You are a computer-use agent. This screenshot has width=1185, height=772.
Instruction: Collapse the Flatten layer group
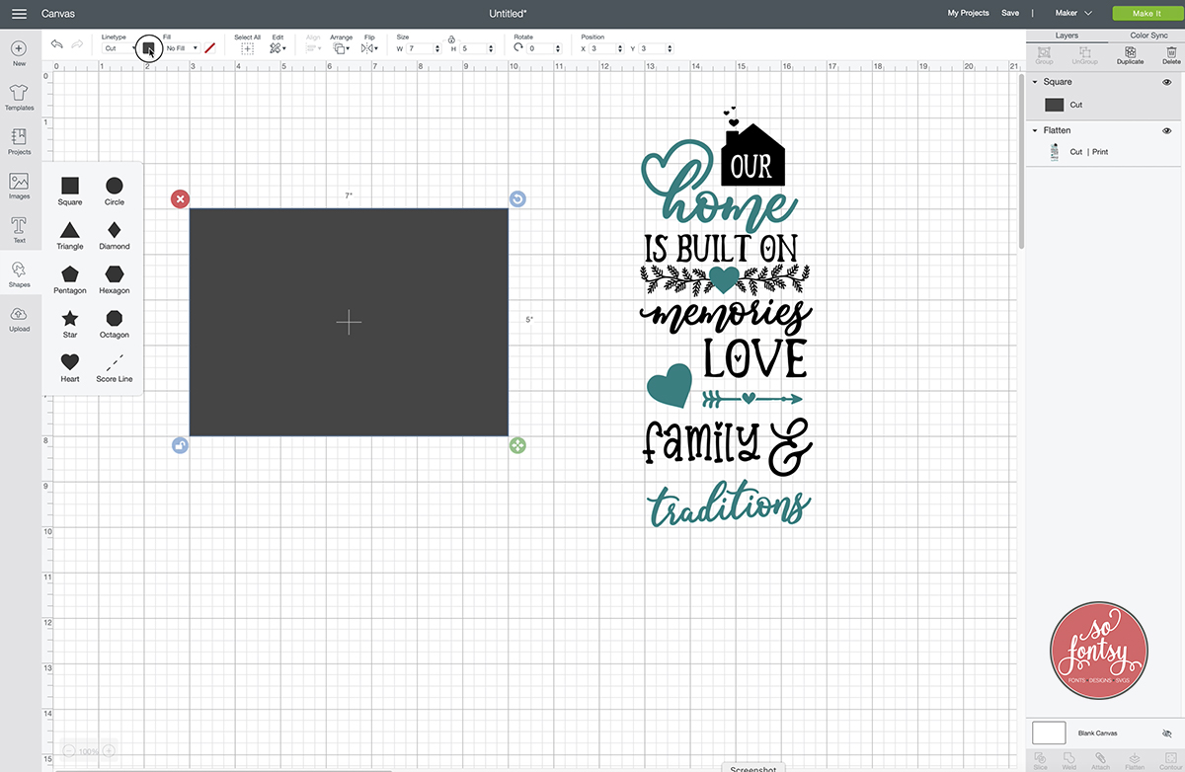(x=1034, y=130)
